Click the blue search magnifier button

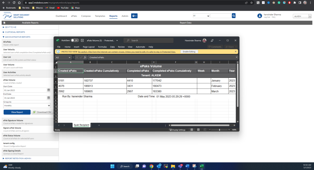234,16
